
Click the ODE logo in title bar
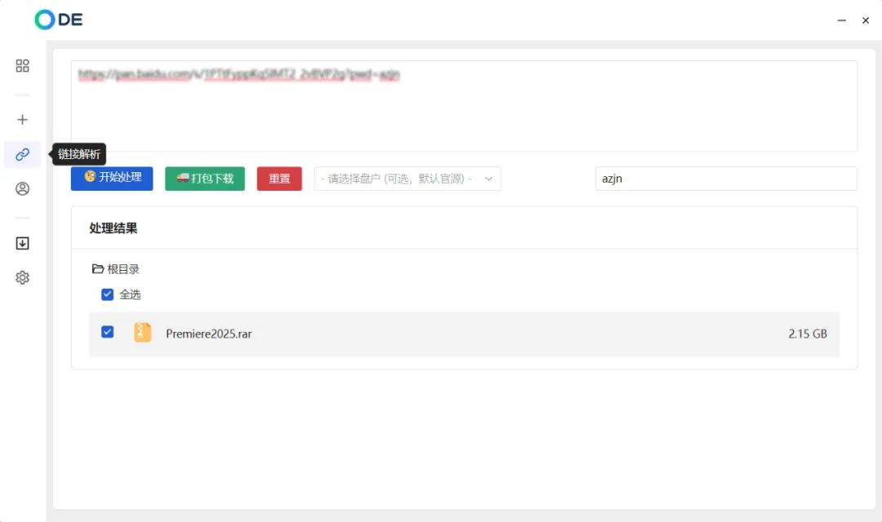[59, 20]
